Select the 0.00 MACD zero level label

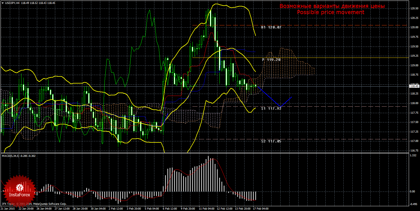tap(413, 192)
